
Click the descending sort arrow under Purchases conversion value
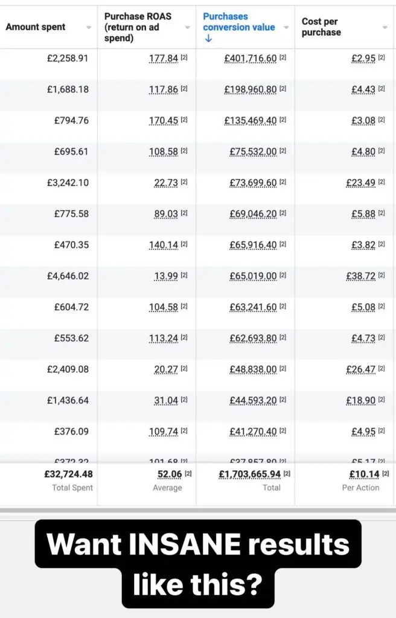pos(208,38)
